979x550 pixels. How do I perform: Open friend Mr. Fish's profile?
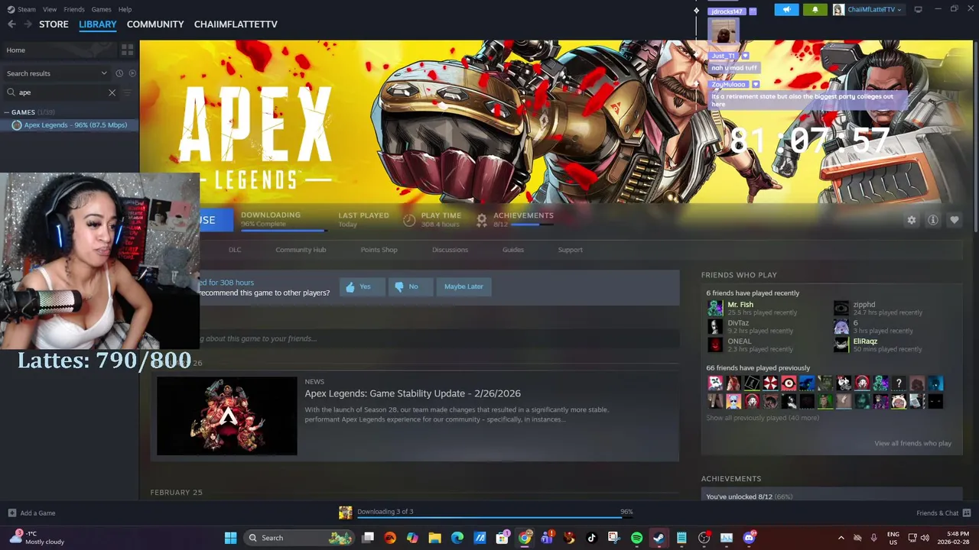pos(740,305)
